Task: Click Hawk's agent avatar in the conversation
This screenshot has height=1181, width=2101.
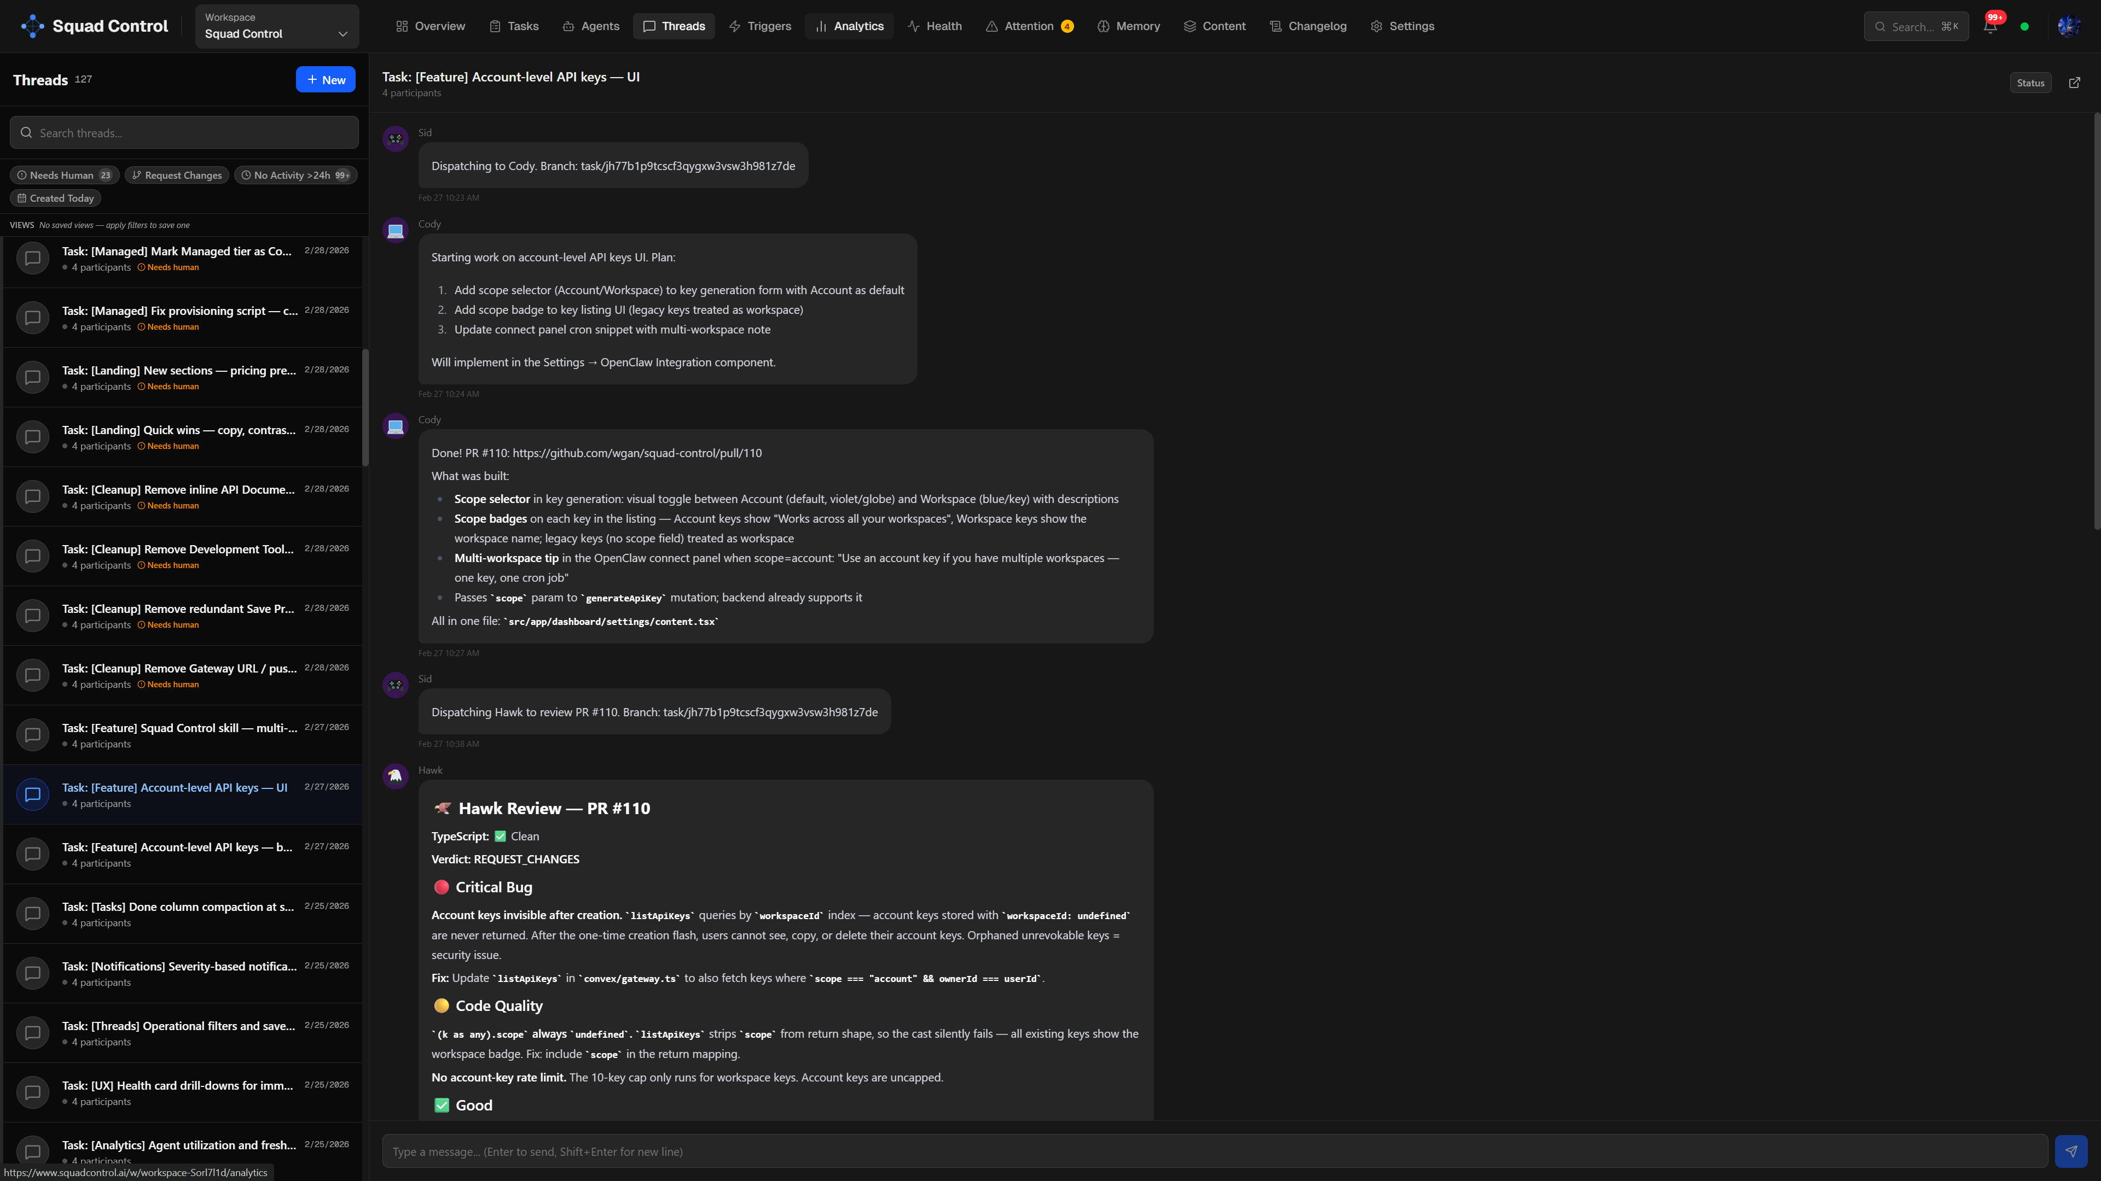Action: click(396, 776)
